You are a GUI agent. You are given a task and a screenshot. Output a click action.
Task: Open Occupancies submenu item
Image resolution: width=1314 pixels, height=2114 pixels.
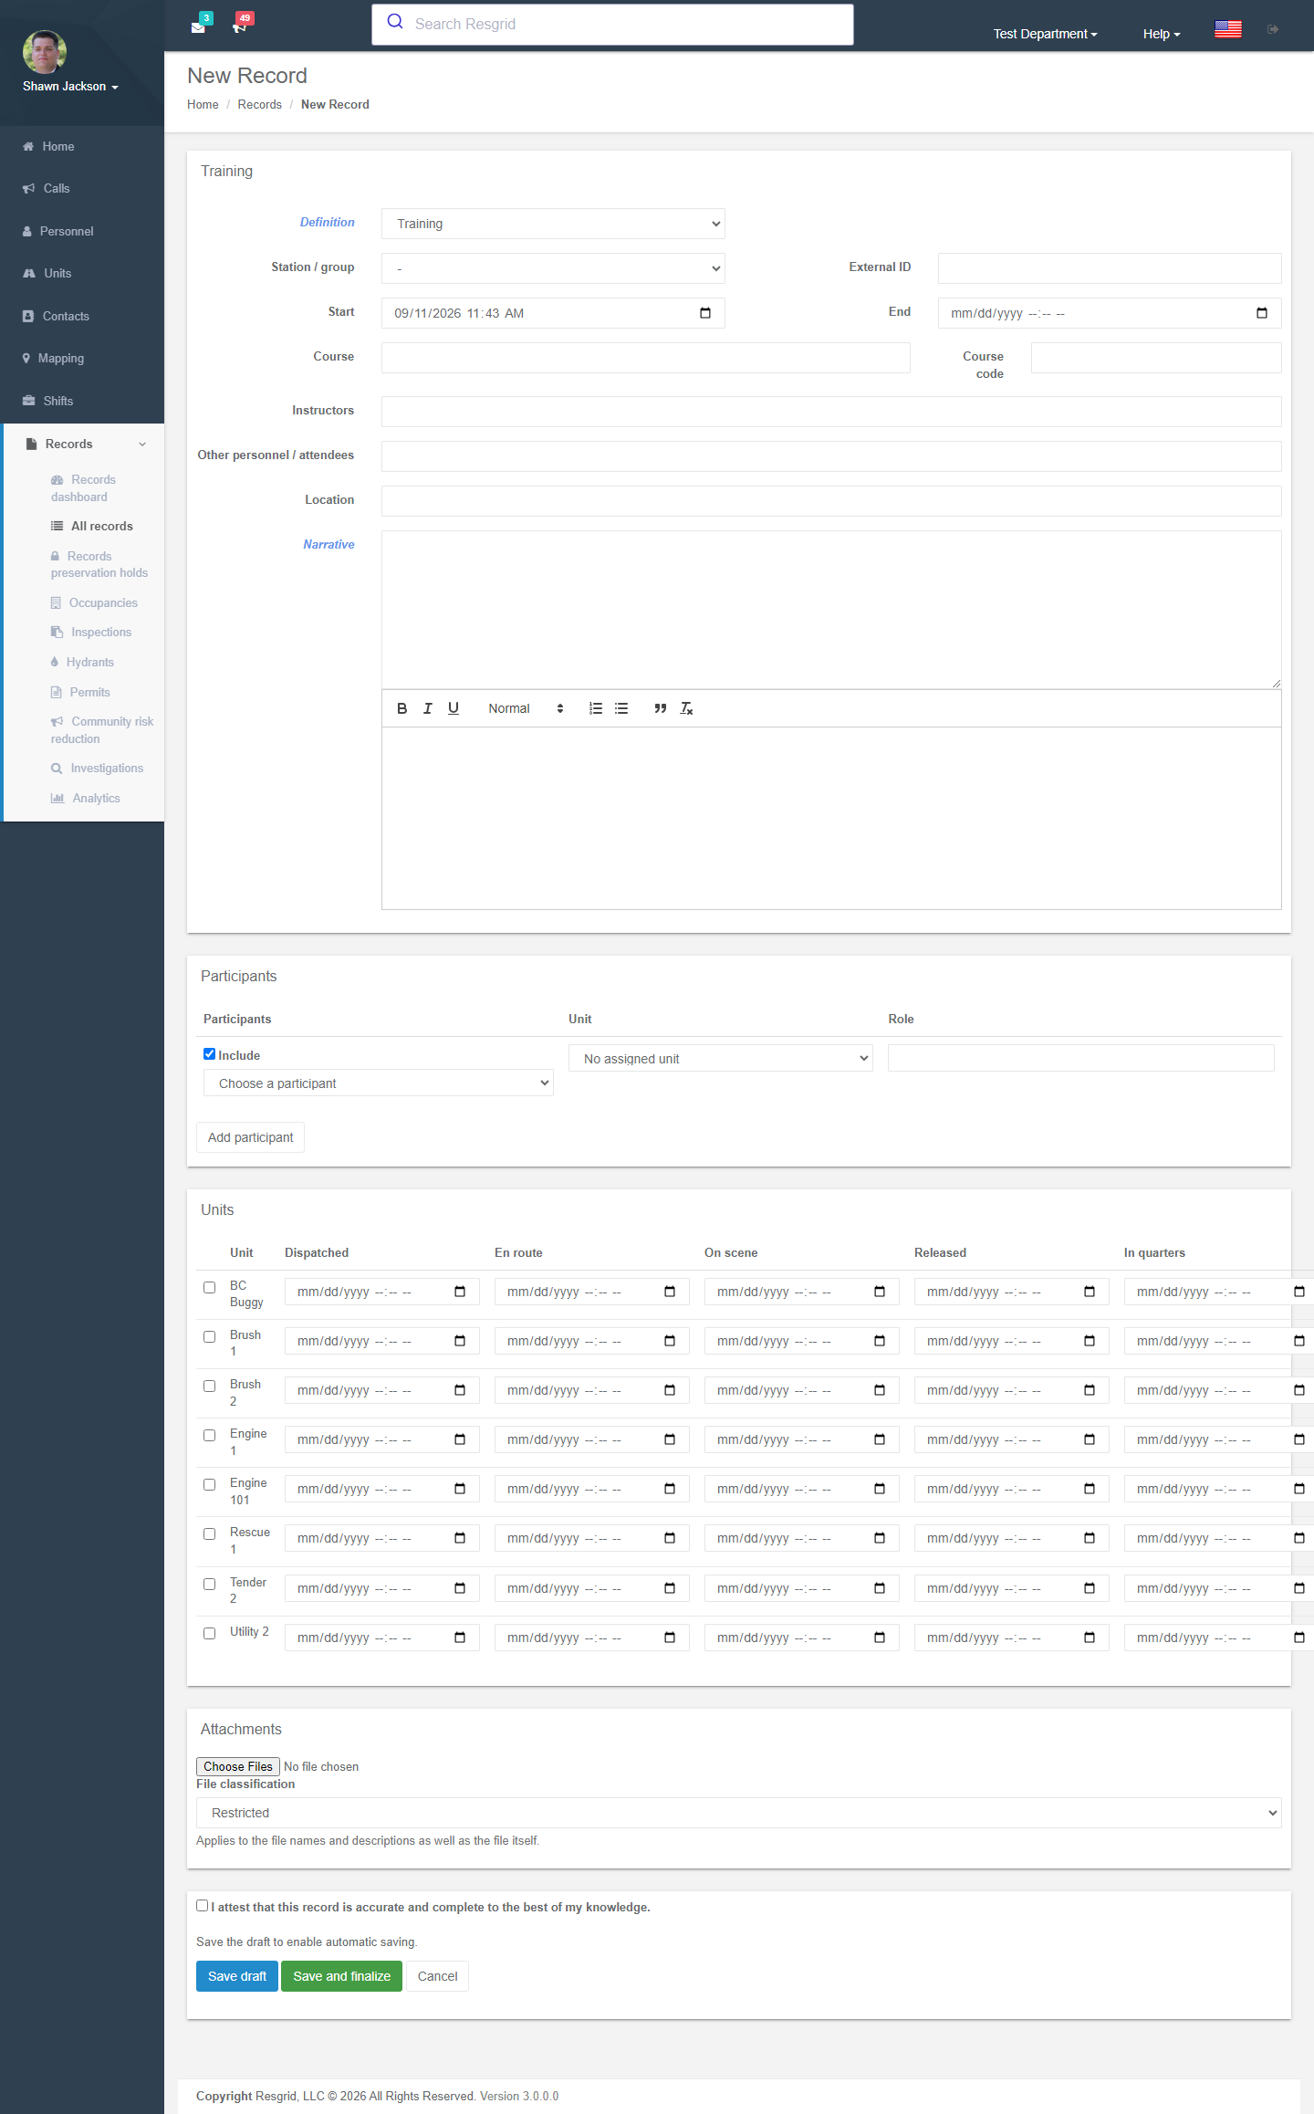pos(94,602)
